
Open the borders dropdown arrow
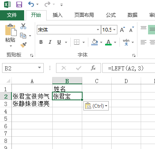point(84,42)
